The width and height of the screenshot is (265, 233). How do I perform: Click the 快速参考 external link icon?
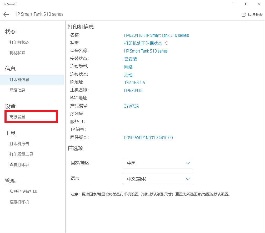244,15
